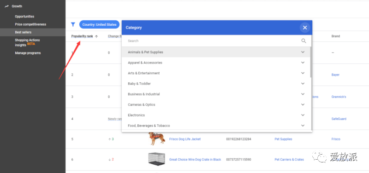The image size is (369, 173).
Task: Close the Category dialog
Action: [x=305, y=28]
